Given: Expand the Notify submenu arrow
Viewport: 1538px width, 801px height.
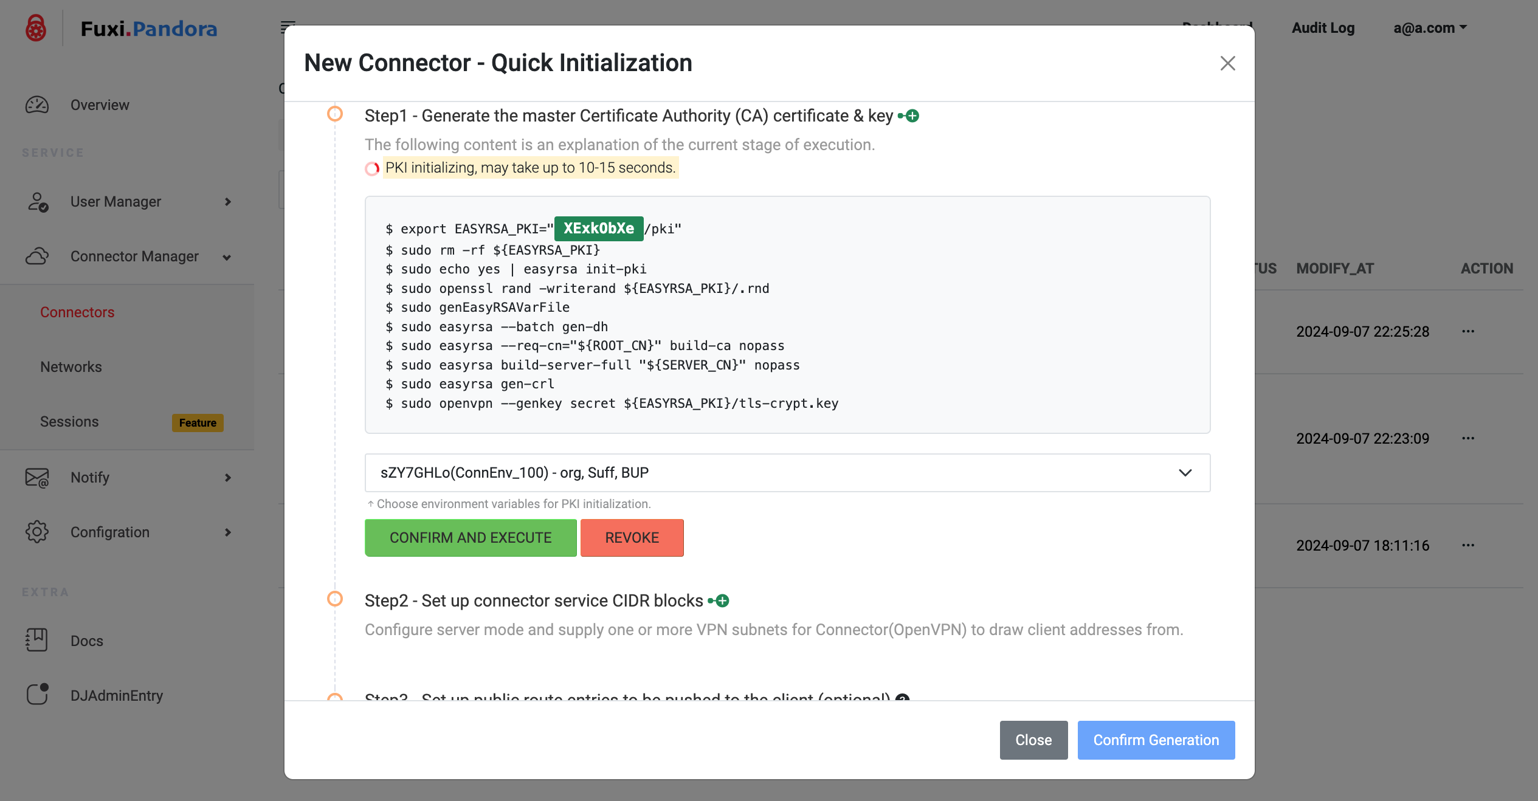Looking at the screenshot, I should click(228, 478).
